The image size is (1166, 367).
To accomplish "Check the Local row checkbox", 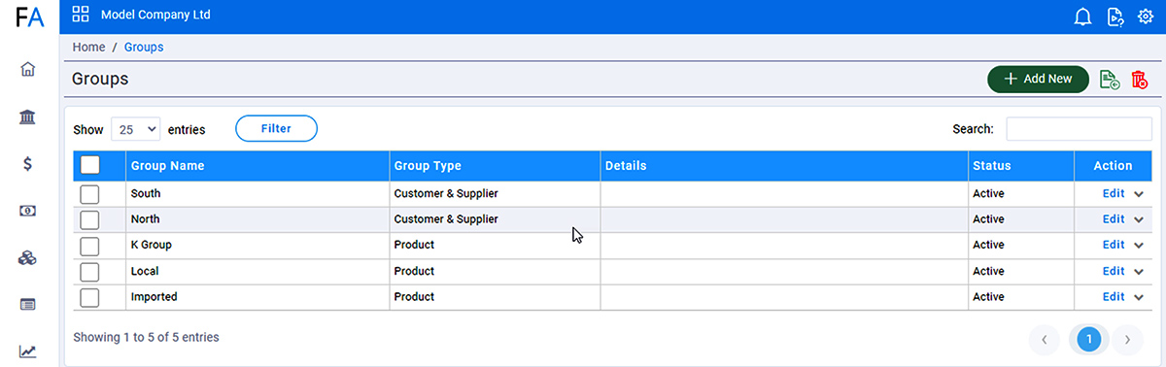I will (89, 272).
